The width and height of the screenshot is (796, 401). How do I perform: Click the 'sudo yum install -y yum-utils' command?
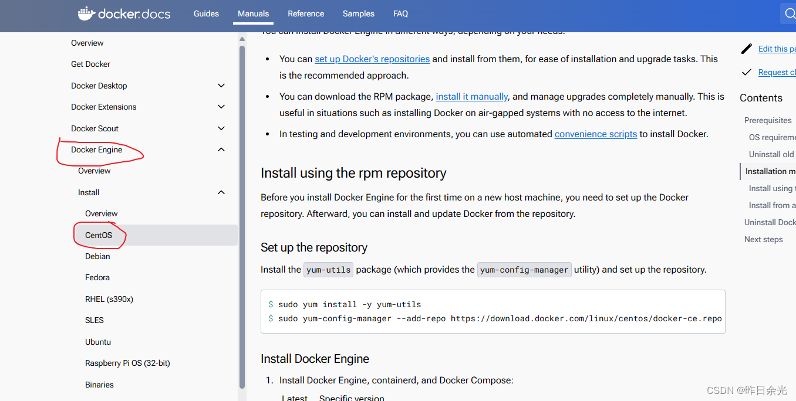349,304
